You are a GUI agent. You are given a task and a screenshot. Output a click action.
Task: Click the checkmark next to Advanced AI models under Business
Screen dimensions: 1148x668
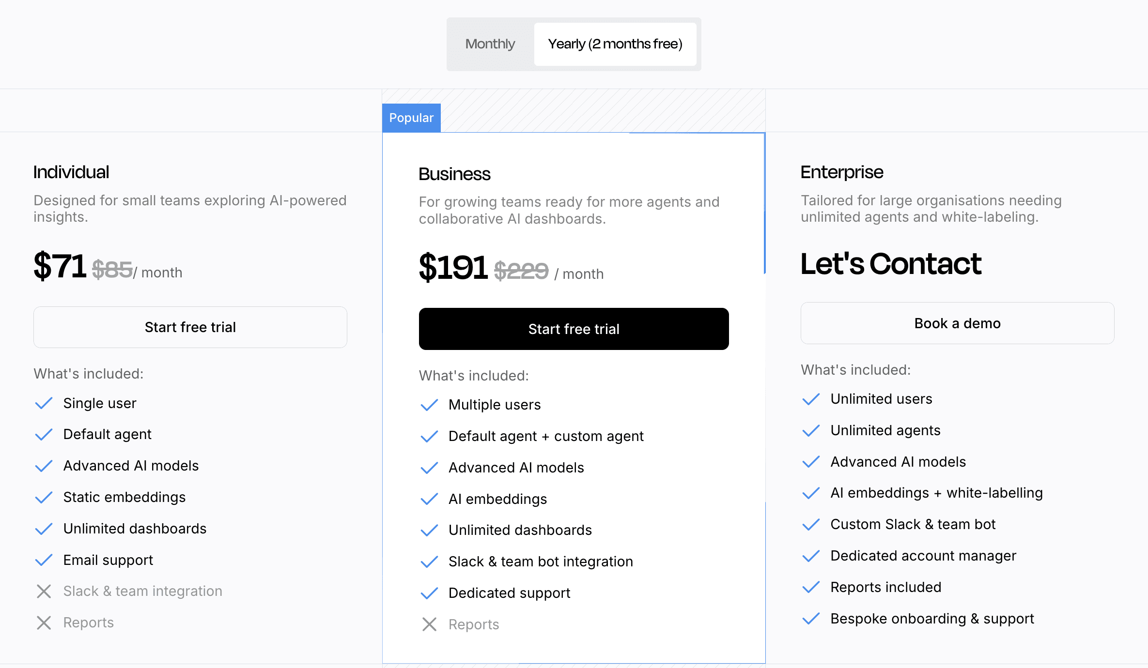429,468
